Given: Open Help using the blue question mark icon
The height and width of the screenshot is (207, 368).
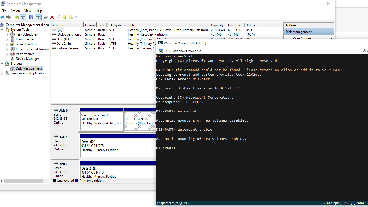Looking at the screenshot, I should click(31, 17).
